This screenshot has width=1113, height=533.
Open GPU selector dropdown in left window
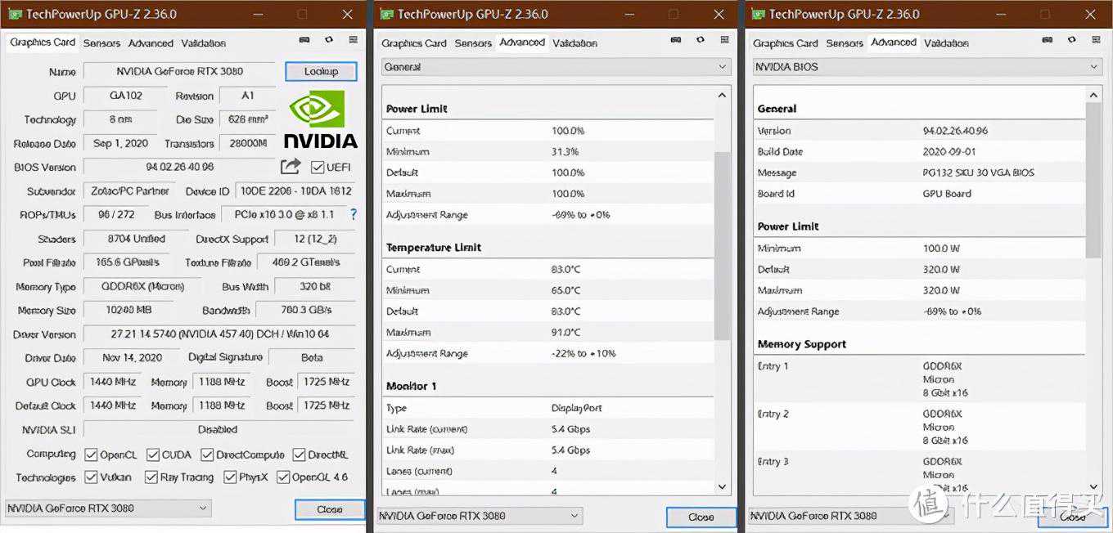pyautogui.click(x=108, y=508)
